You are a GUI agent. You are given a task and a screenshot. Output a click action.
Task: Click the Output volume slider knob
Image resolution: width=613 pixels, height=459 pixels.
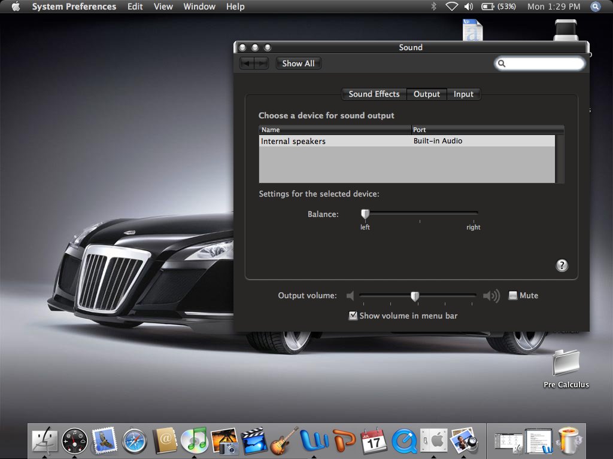415,296
